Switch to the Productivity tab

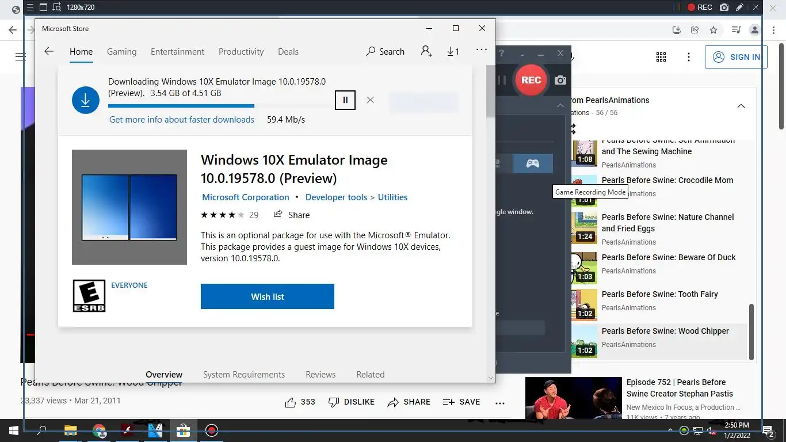click(x=241, y=52)
